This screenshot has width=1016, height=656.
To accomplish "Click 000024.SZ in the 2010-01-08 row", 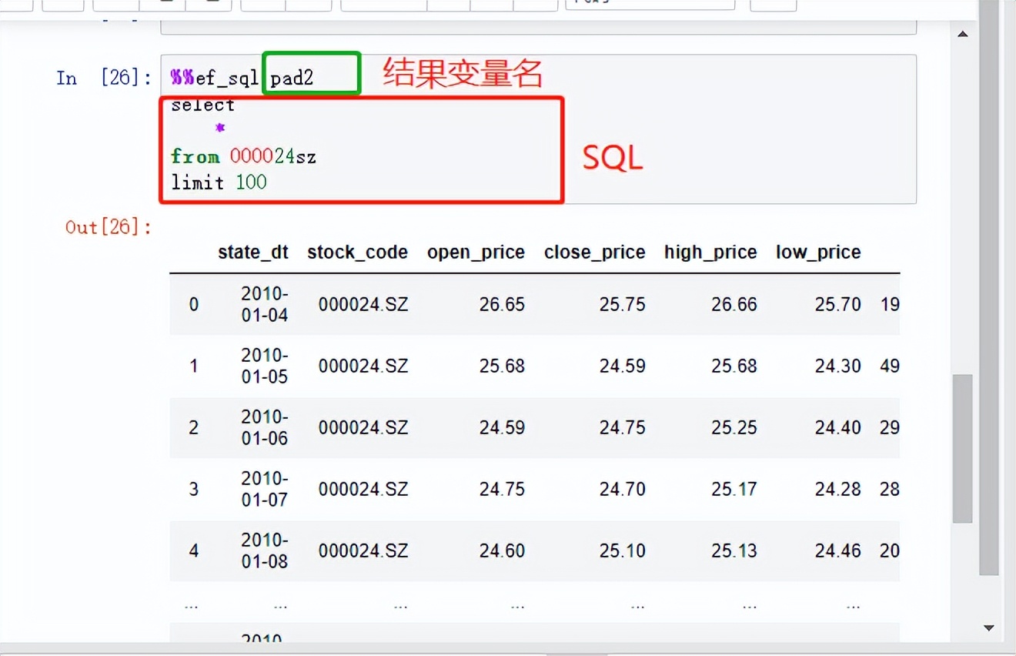I will pos(363,551).
